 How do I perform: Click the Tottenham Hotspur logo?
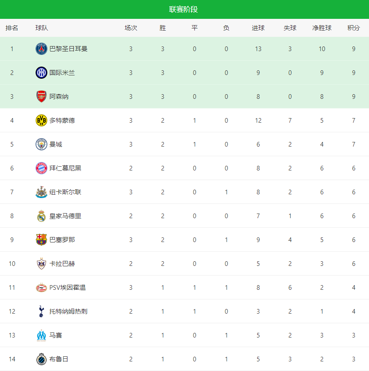click(x=41, y=311)
